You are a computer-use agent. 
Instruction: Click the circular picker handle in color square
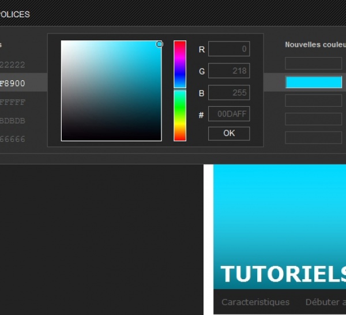(160, 44)
